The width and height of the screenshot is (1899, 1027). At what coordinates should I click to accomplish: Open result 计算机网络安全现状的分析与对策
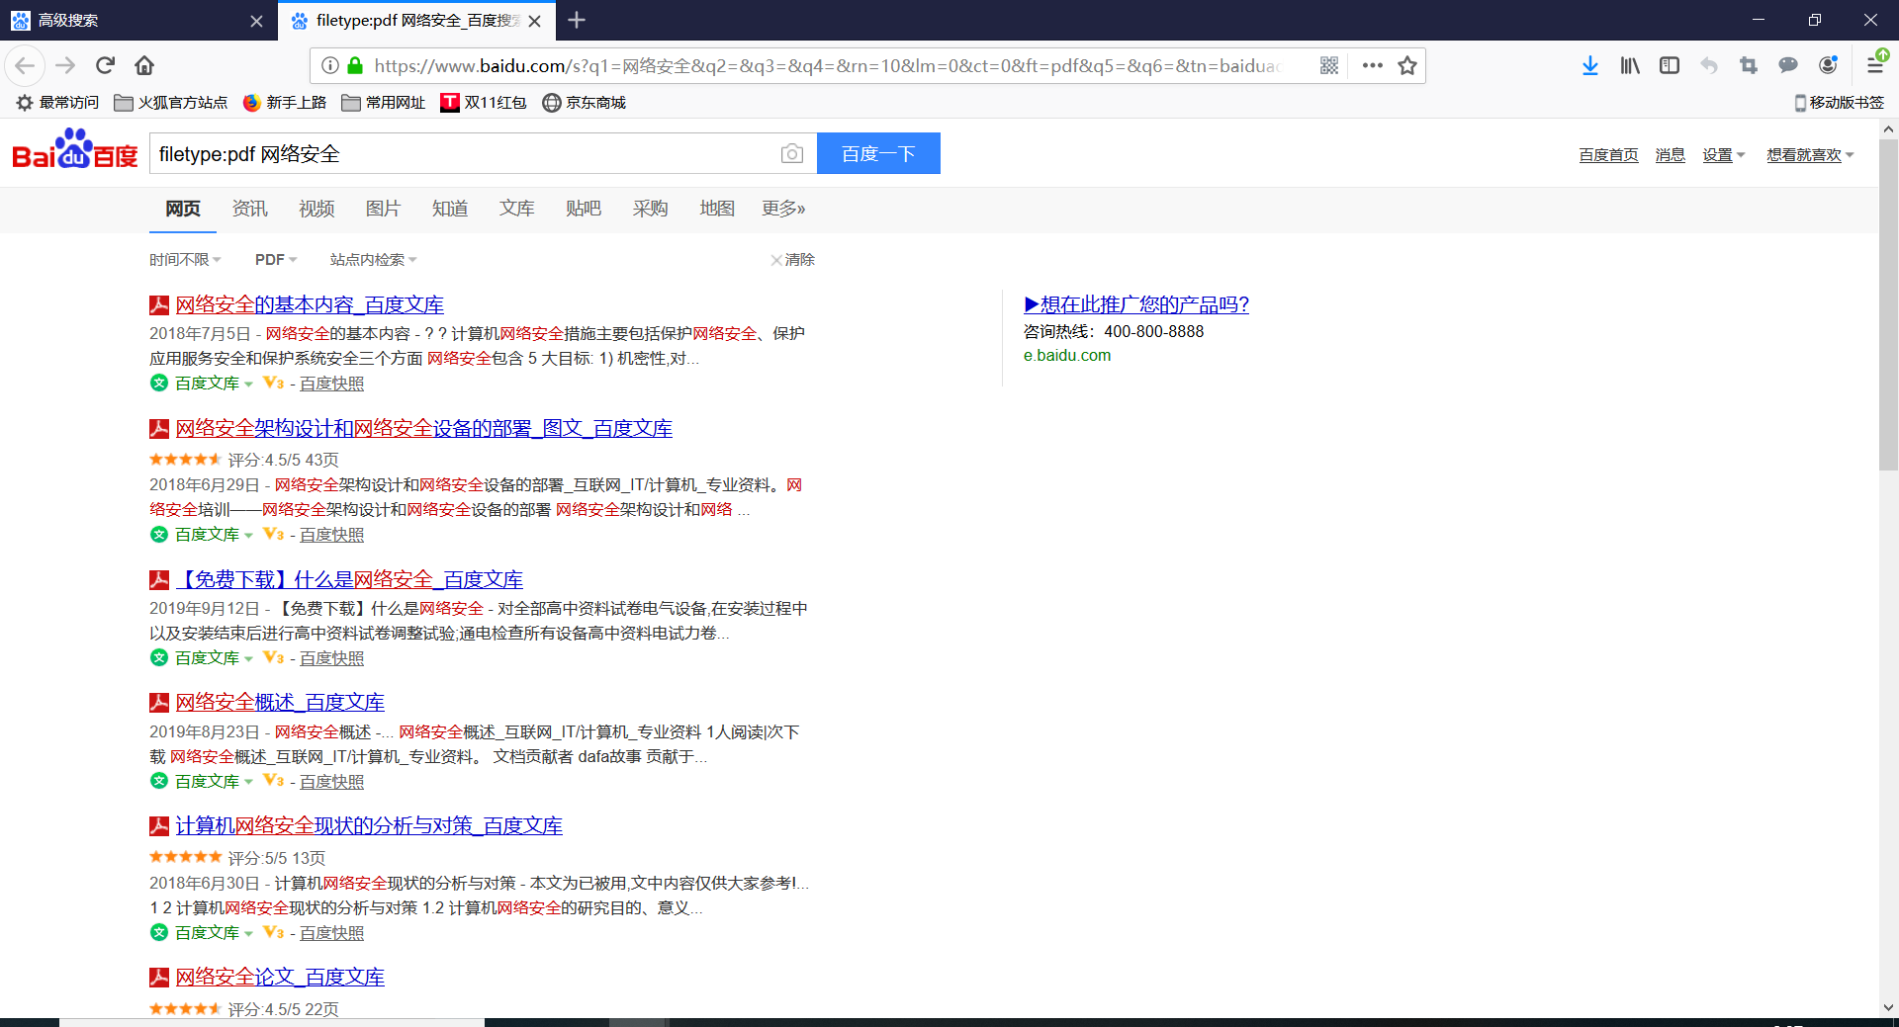[369, 826]
